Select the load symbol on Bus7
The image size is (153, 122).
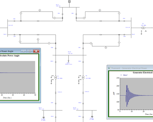coord(44,118)
